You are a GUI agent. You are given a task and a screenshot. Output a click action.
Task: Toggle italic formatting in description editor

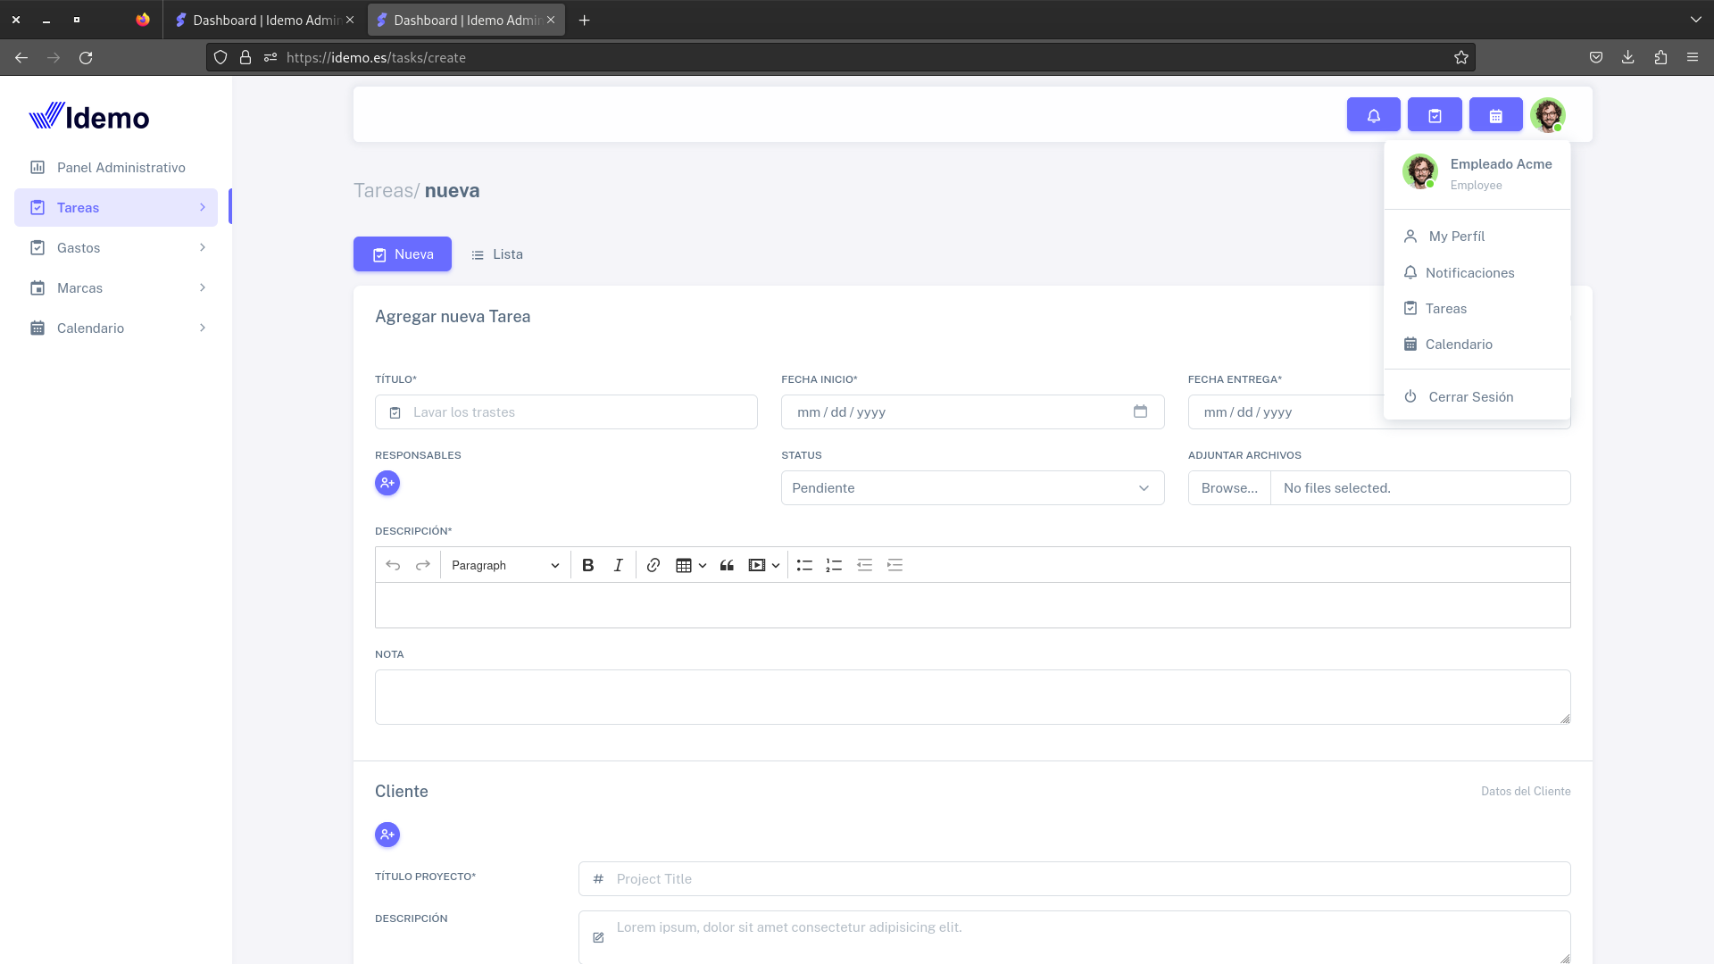coord(618,565)
